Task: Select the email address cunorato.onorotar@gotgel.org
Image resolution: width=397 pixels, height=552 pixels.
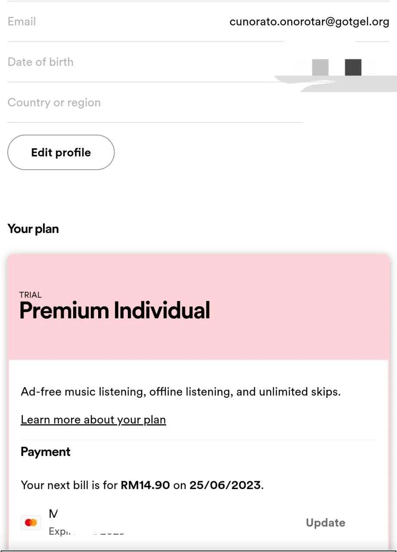Action: tap(310, 22)
